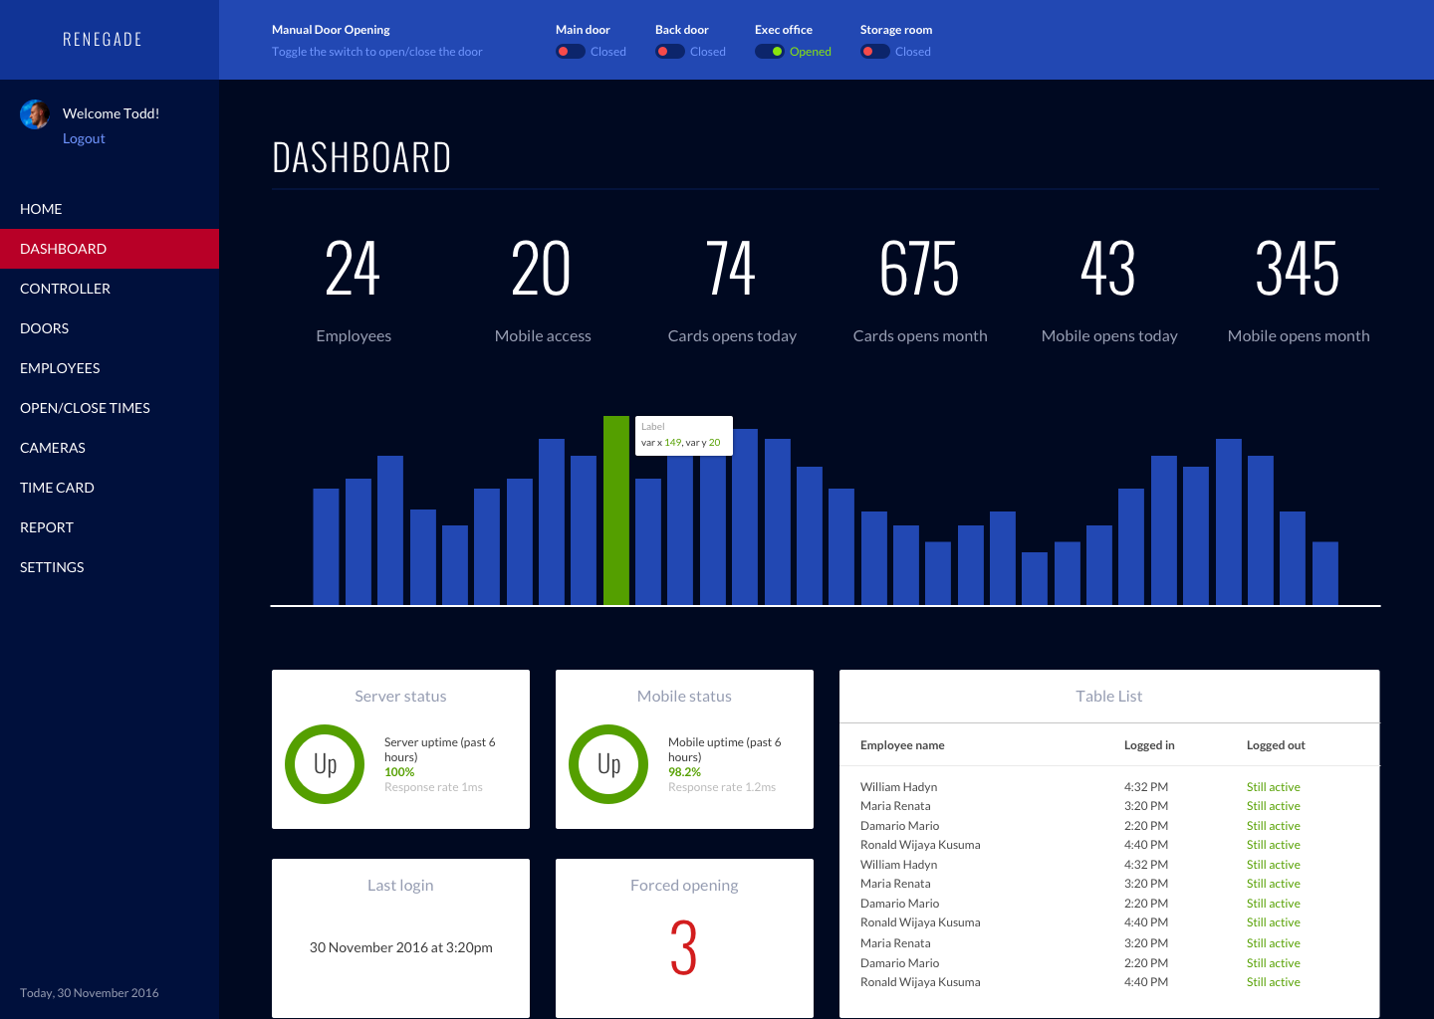The width and height of the screenshot is (1434, 1019).
Task: Click Todd's profile avatar
Action: click(35, 113)
